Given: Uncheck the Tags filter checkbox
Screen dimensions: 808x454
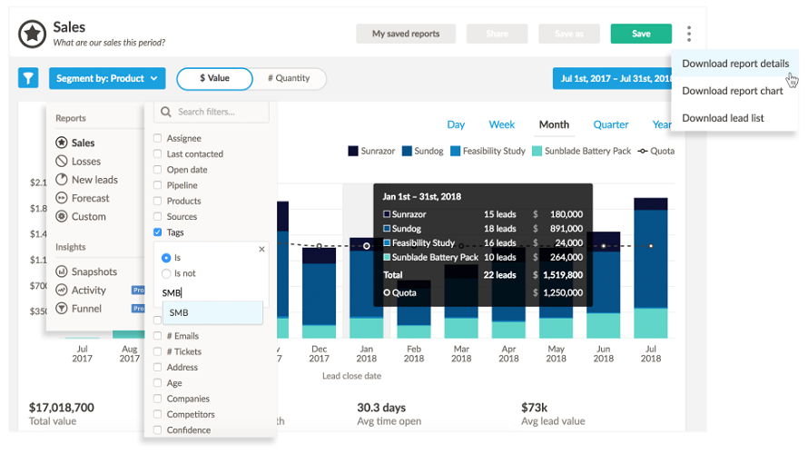Looking at the screenshot, I should pos(158,233).
